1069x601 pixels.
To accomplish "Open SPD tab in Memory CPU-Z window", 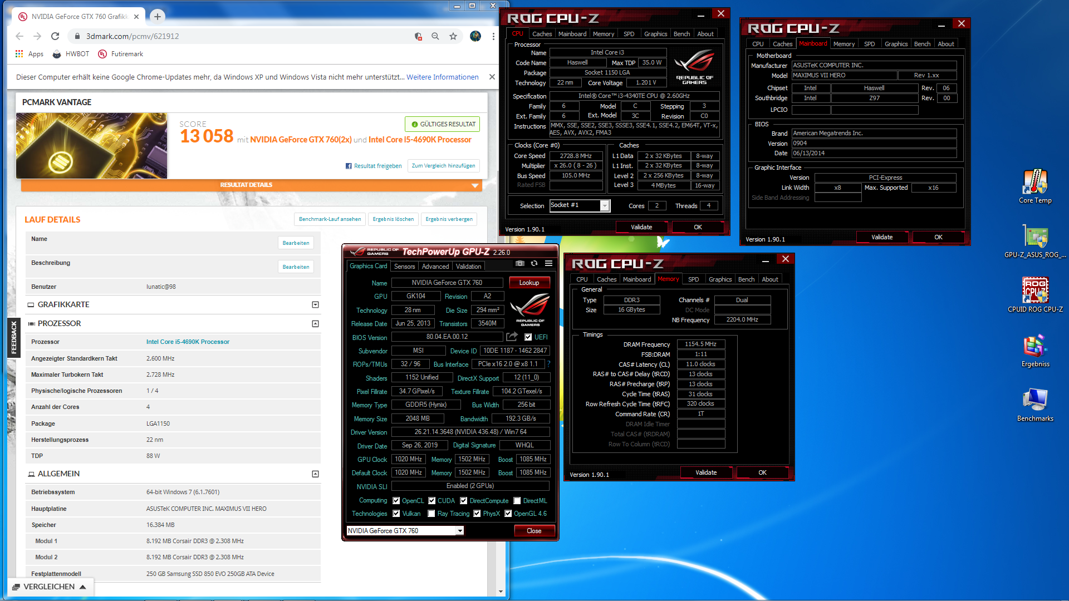I will coord(693,279).
